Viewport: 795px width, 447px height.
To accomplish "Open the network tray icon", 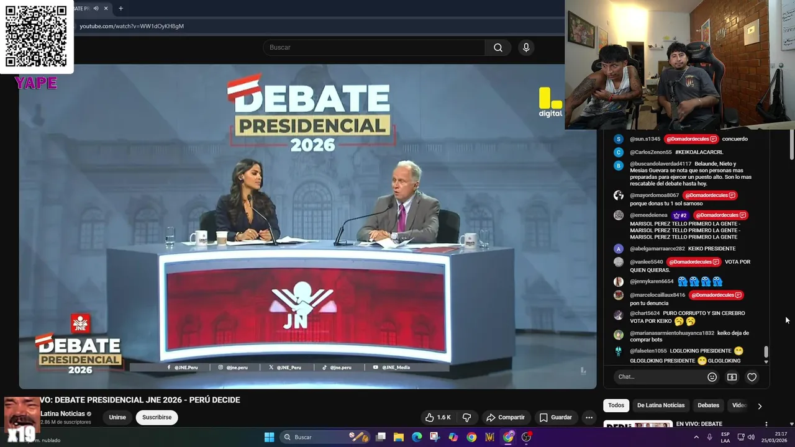I will [741, 437].
